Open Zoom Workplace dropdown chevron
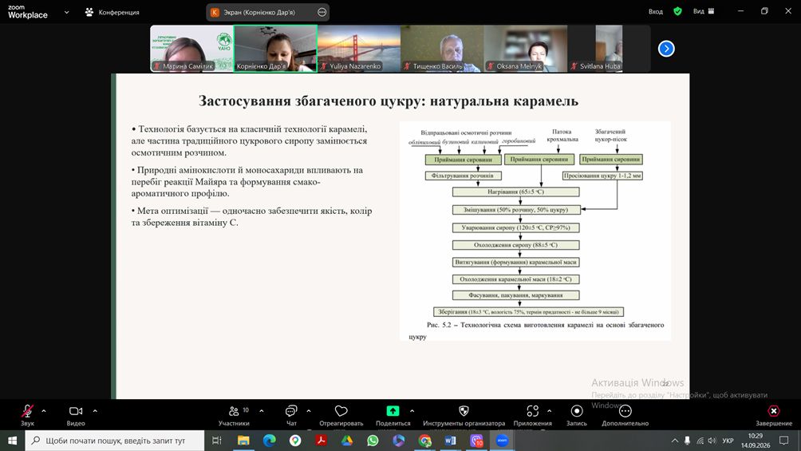This screenshot has height=451, width=801. (x=66, y=12)
